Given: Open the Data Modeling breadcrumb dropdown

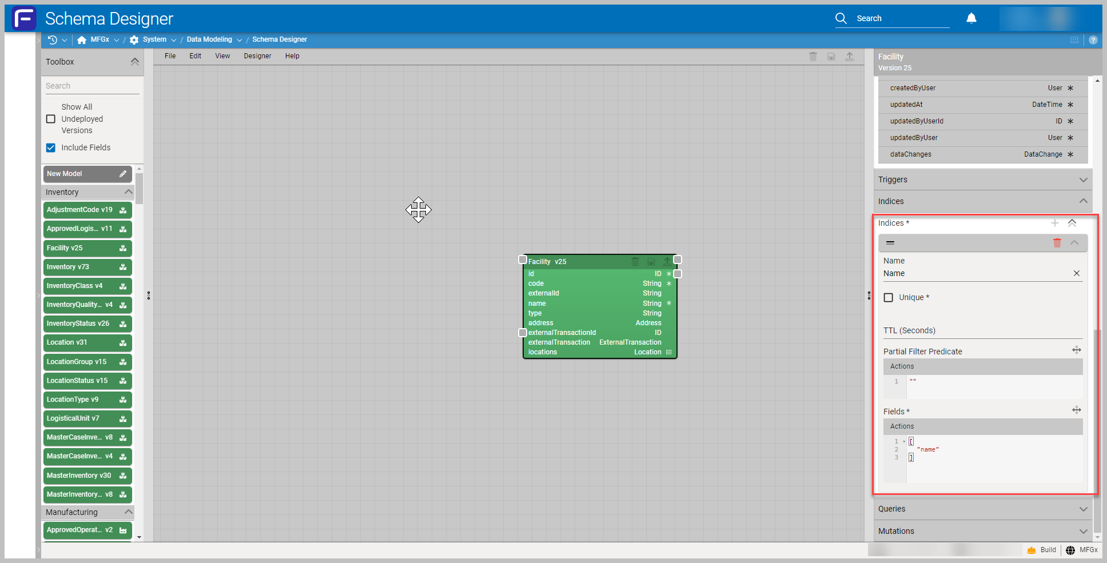Looking at the screenshot, I should pos(239,40).
